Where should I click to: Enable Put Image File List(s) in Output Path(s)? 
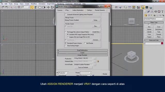coord(66,32)
